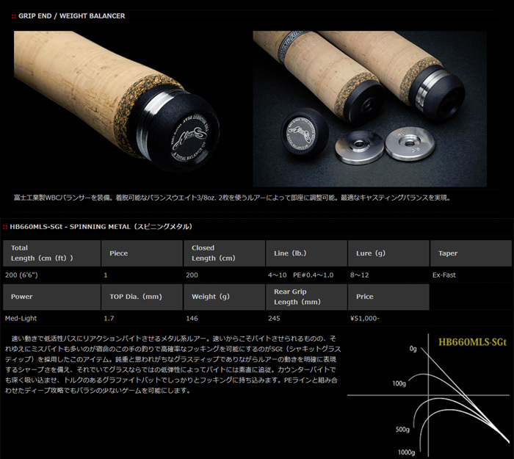Click the yellow HB660MLS-SGt chart title
This screenshot has height=459, width=514.
pyautogui.click(x=472, y=342)
